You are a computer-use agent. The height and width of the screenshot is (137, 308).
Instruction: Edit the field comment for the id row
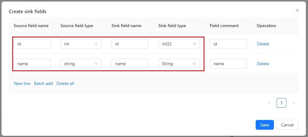pos(228,44)
